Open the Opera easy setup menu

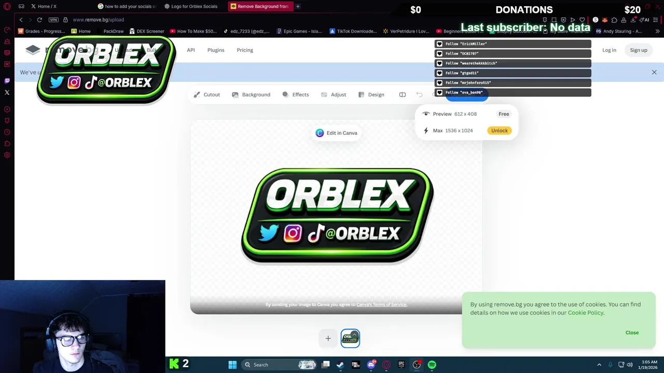[656, 20]
